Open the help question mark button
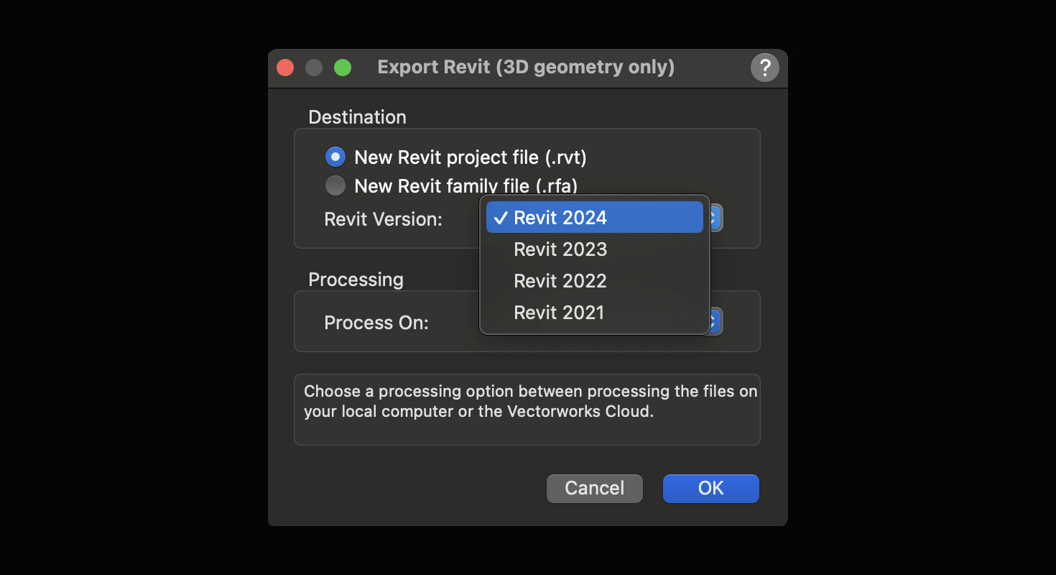1056x575 pixels. click(765, 68)
